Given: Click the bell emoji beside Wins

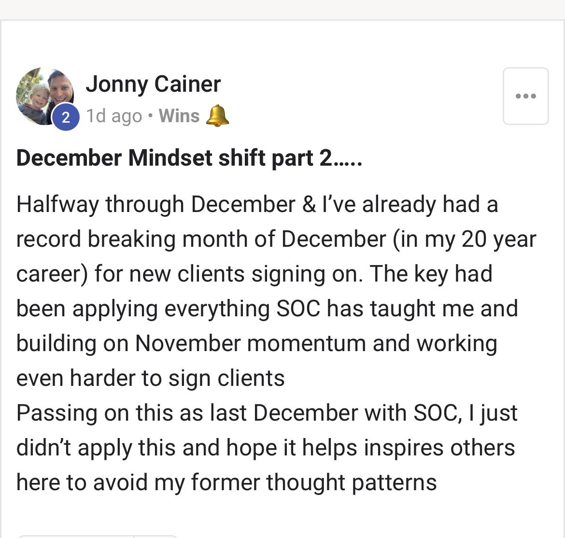Looking at the screenshot, I should pos(217,116).
